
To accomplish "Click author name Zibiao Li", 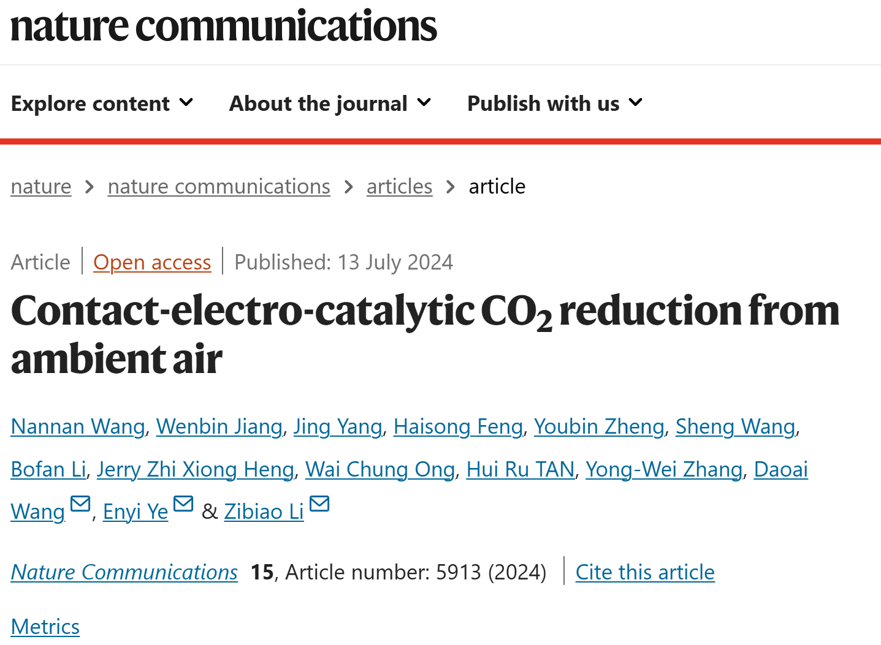I will pyautogui.click(x=264, y=511).
